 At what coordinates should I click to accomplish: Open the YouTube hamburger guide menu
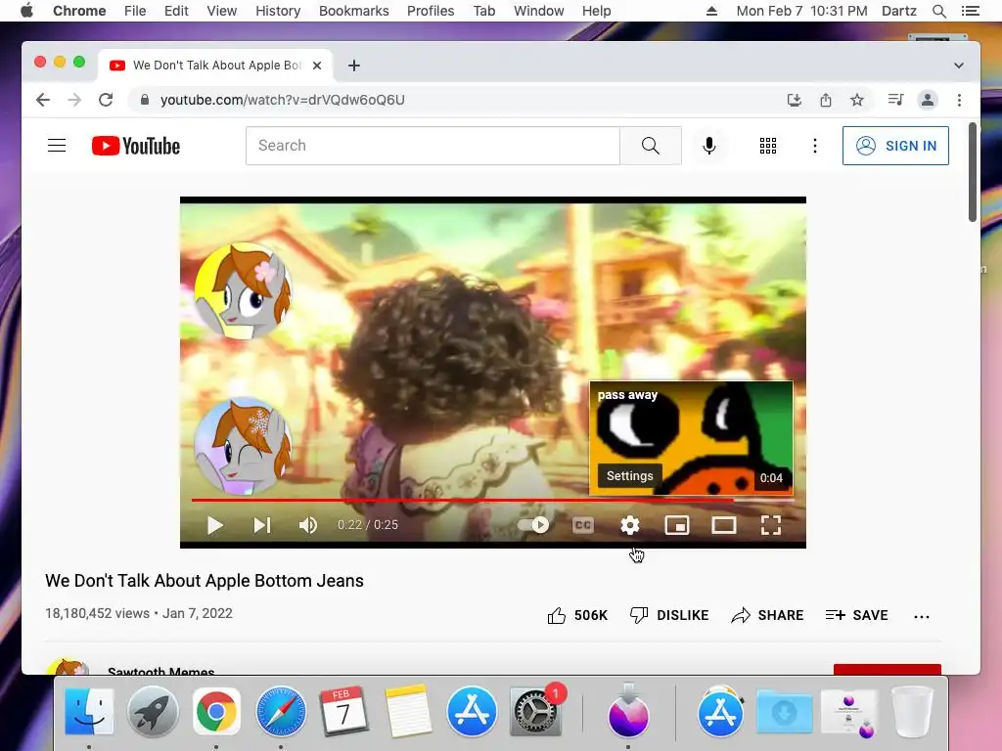pyautogui.click(x=57, y=146)
